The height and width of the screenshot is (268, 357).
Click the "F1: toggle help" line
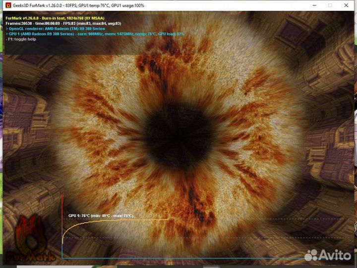click(x=23, y=39)
